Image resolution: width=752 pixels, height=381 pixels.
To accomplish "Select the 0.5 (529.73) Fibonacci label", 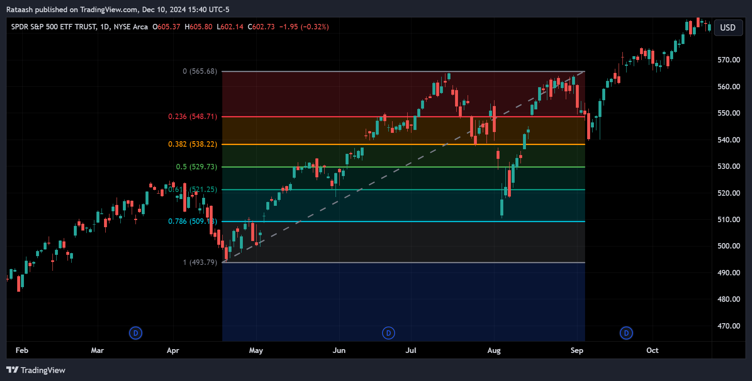I will click(197, 167).
